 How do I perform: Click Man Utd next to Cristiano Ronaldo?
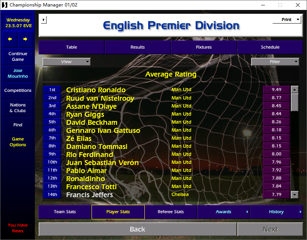[x=181, y=90]
